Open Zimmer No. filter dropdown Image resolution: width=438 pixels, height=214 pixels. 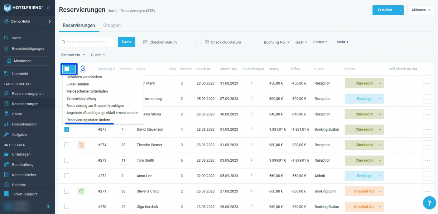coord(73,55)
